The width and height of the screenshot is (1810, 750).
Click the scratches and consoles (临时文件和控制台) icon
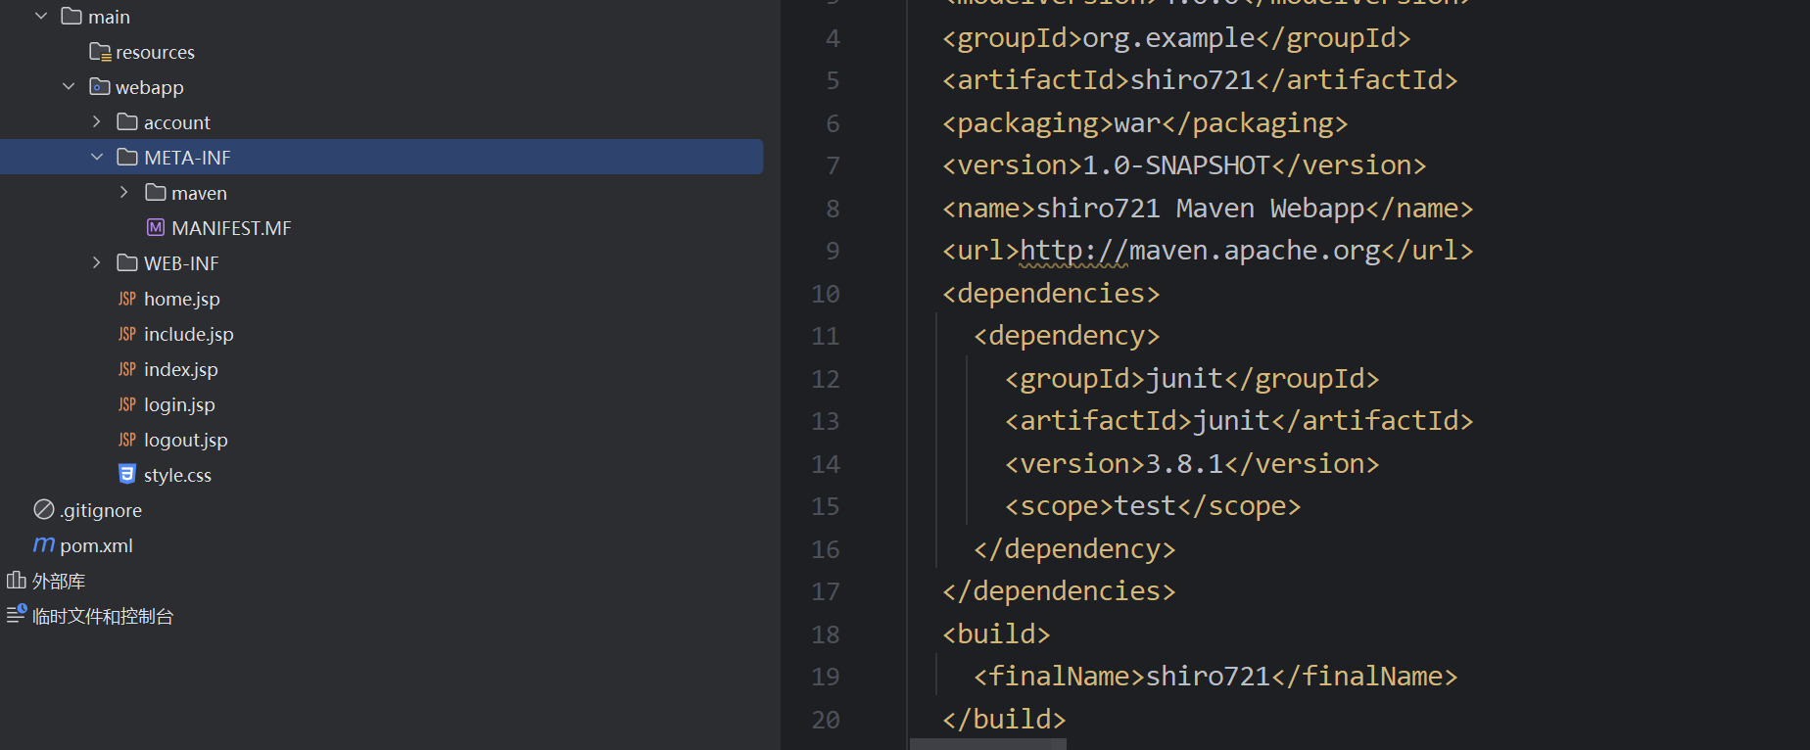coord(16,615)
